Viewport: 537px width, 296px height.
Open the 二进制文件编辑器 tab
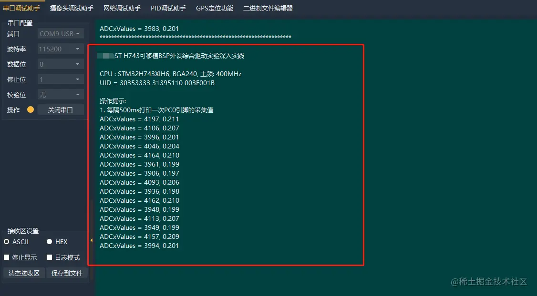click(x=268, y=8)
